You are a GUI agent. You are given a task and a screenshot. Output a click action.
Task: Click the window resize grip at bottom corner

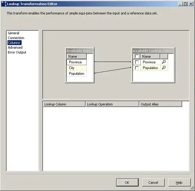coord(192,188)
